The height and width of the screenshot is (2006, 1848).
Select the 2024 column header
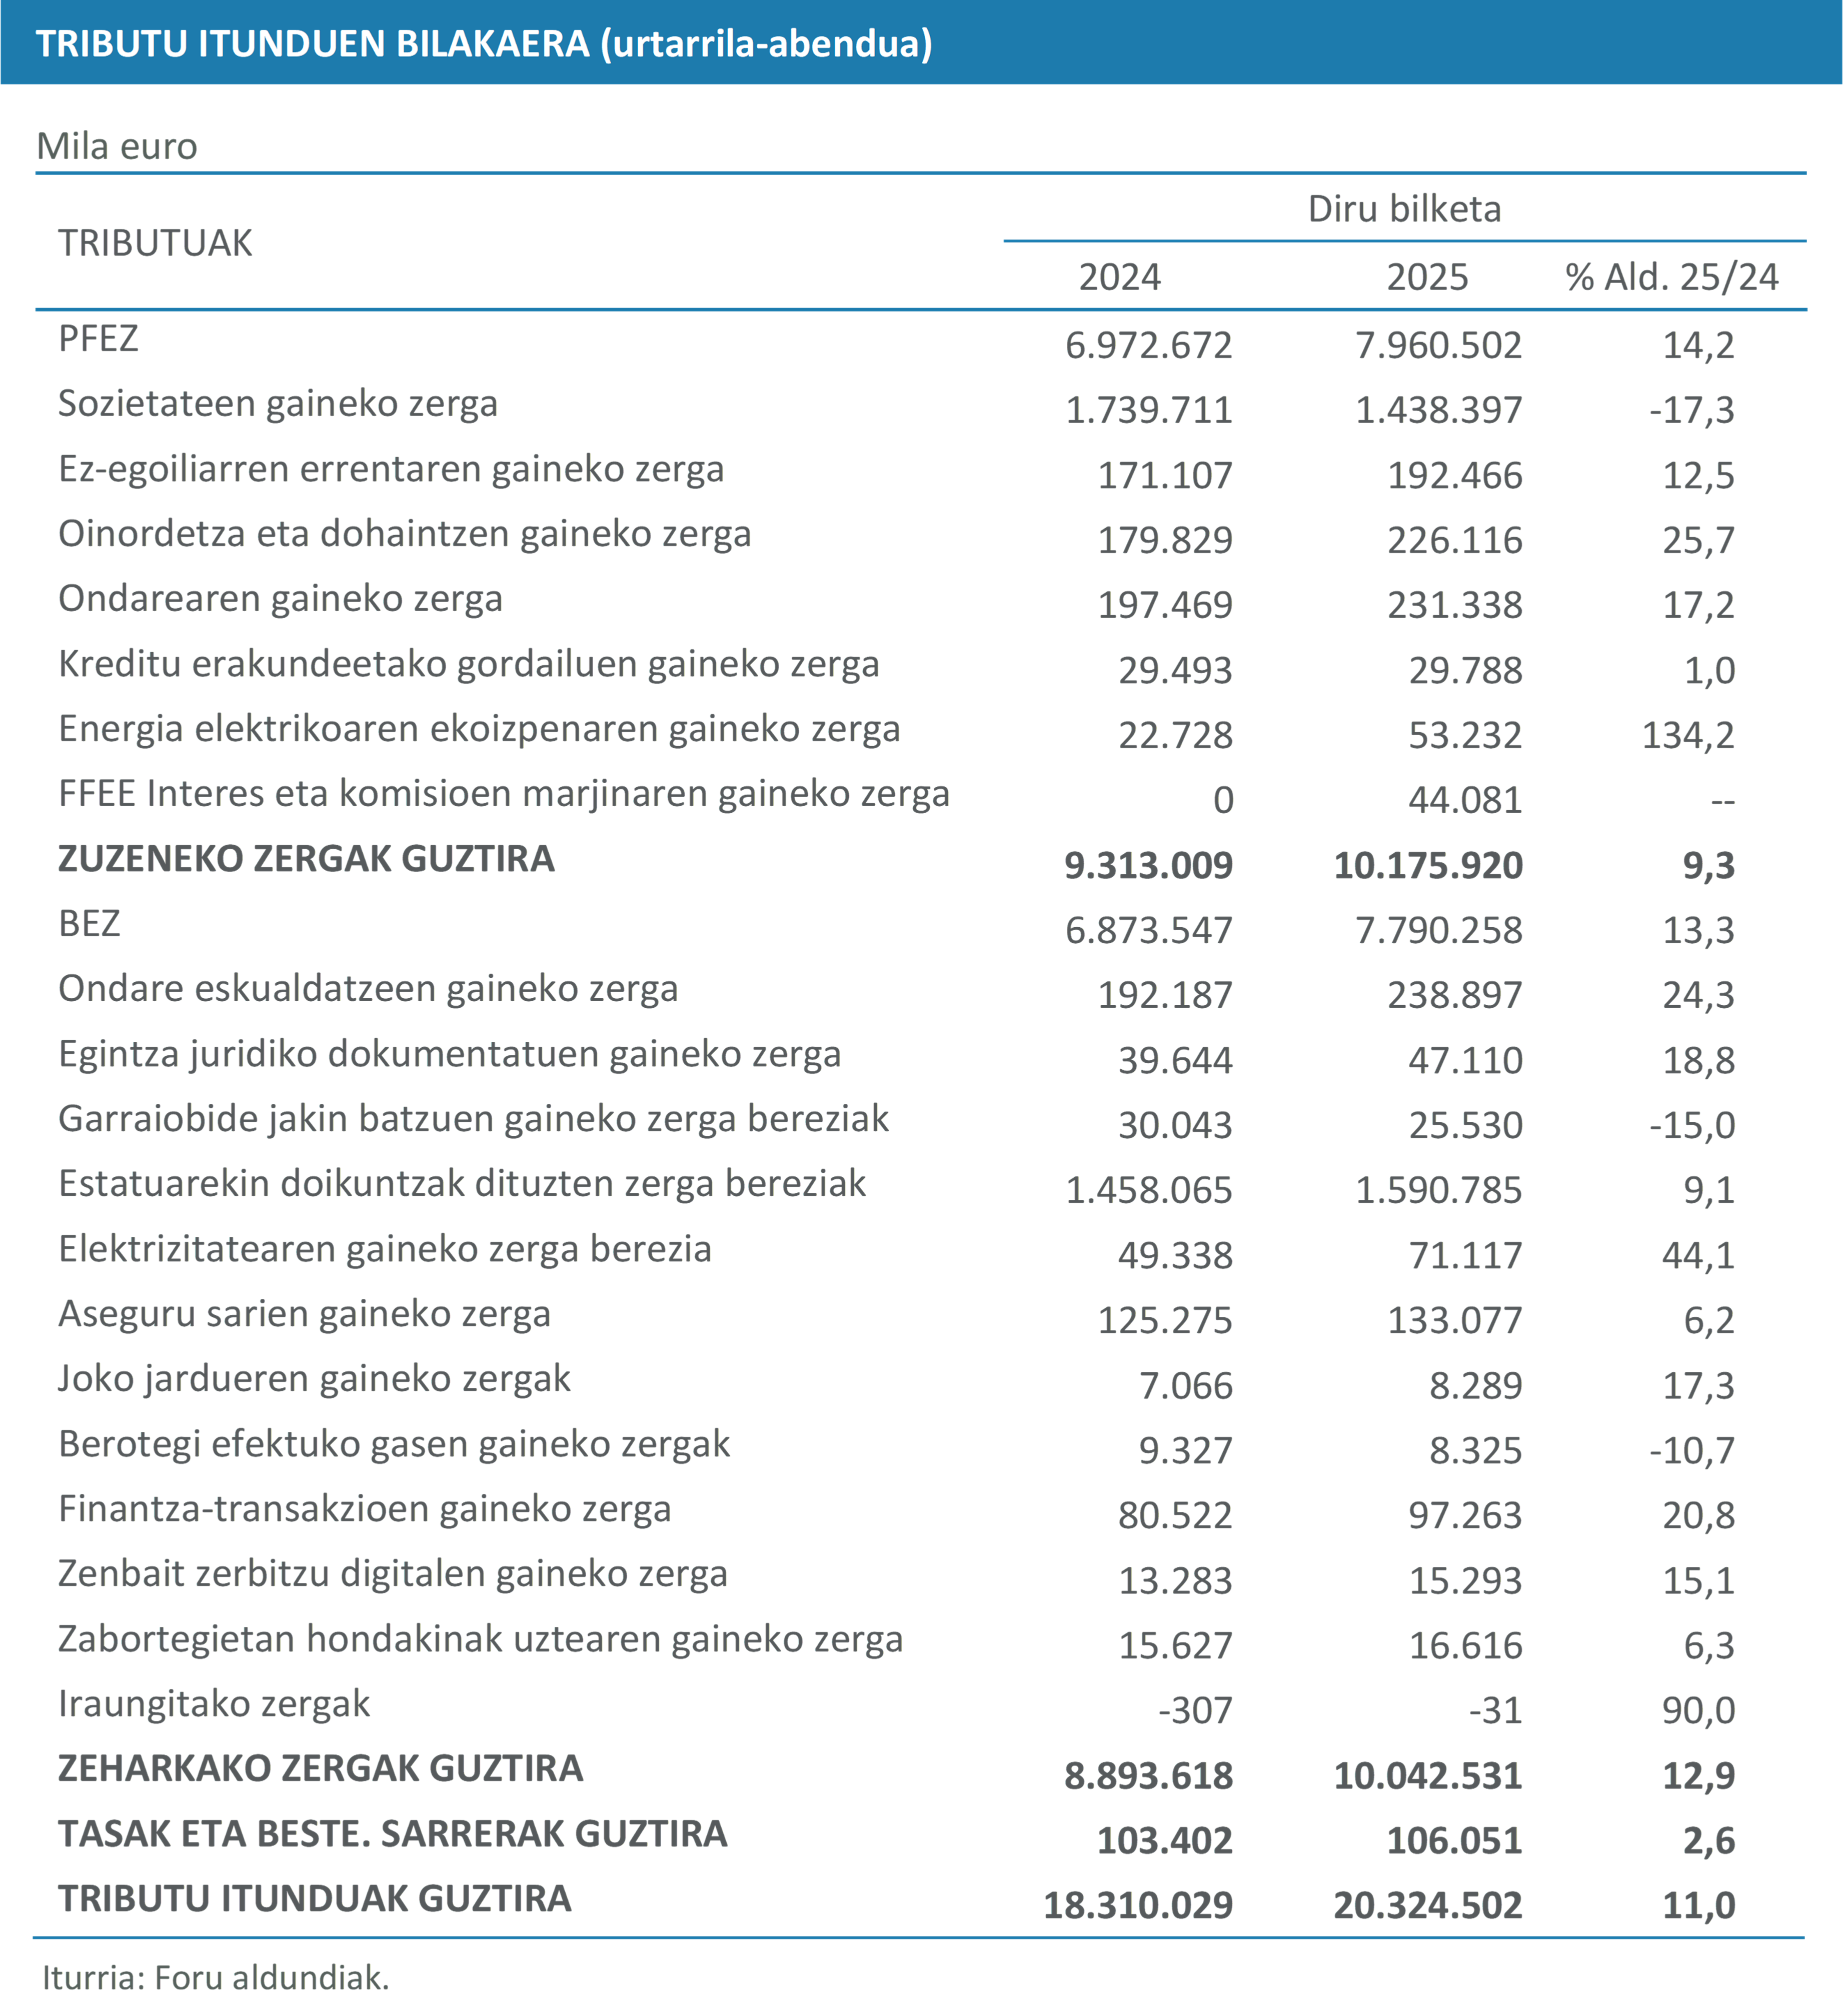pyautogui.click(x=1119, y=277)
